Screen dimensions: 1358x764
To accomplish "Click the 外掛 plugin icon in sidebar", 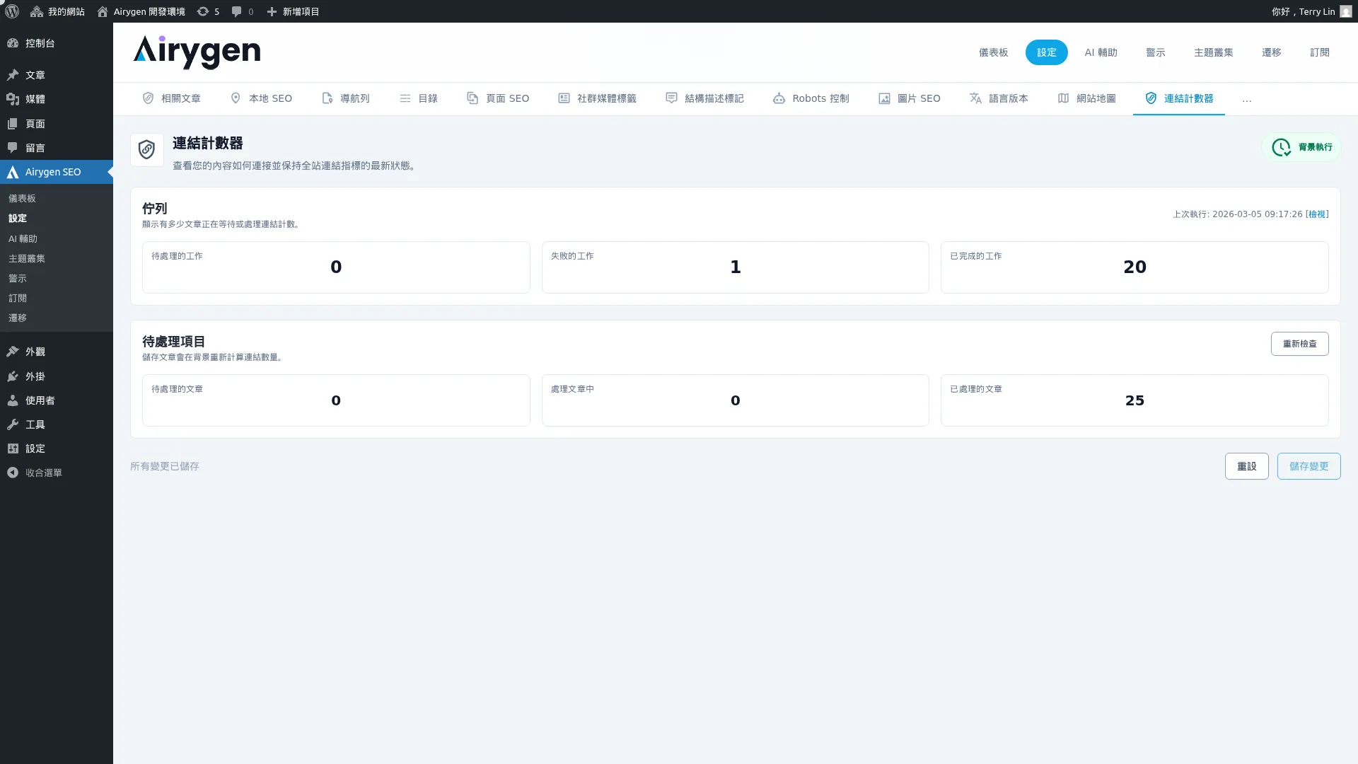I will coord(13,376).
